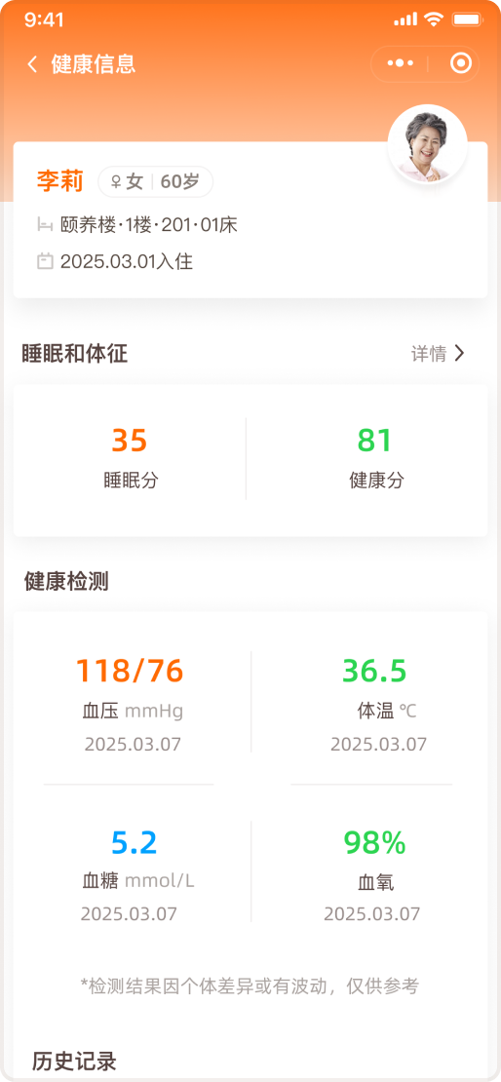The height and width of the screenshot is (1082, 501).
Task: Tap the 健康信息 page title
Action: click(x=94, y=64)
